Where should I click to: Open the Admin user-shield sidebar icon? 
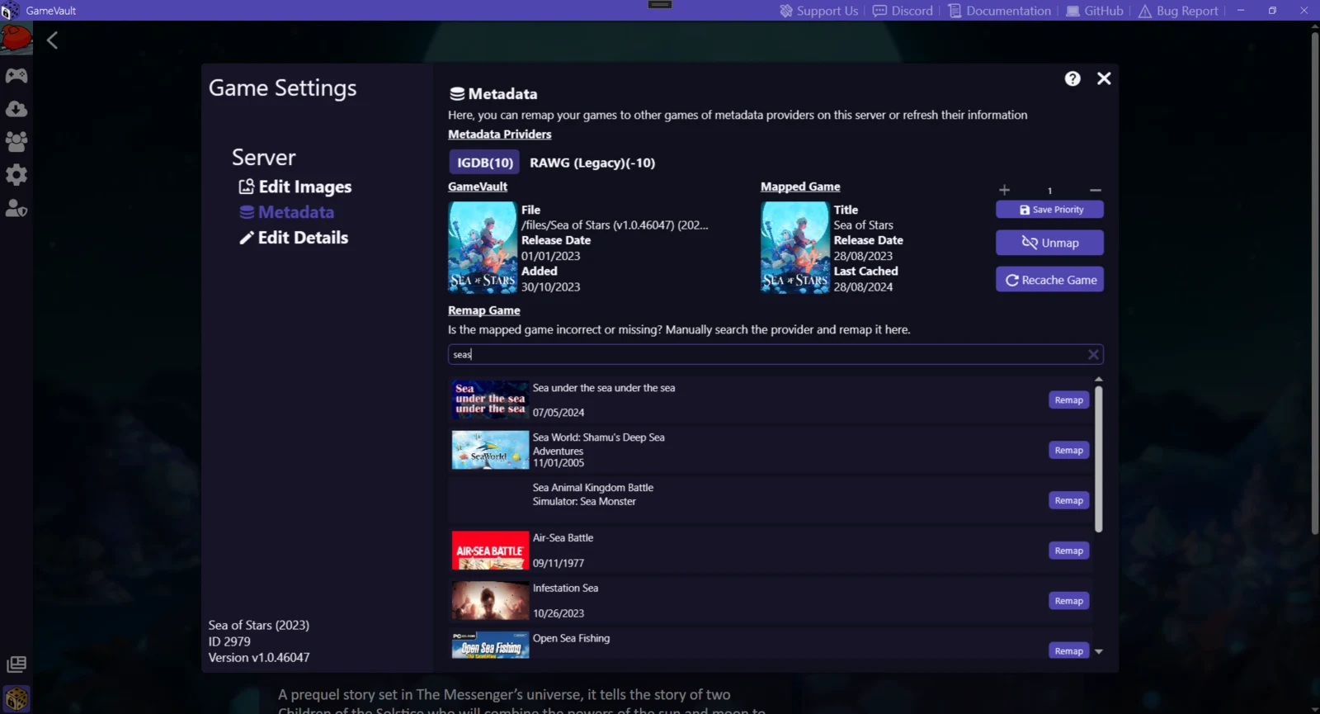16,208
